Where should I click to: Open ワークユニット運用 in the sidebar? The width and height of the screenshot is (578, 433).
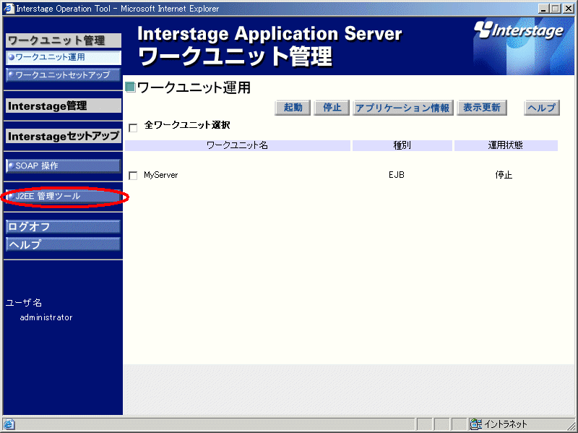(64, 58)
